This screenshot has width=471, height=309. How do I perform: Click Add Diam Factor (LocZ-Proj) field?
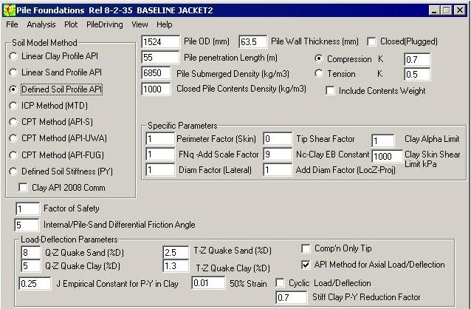click(278, 170)
